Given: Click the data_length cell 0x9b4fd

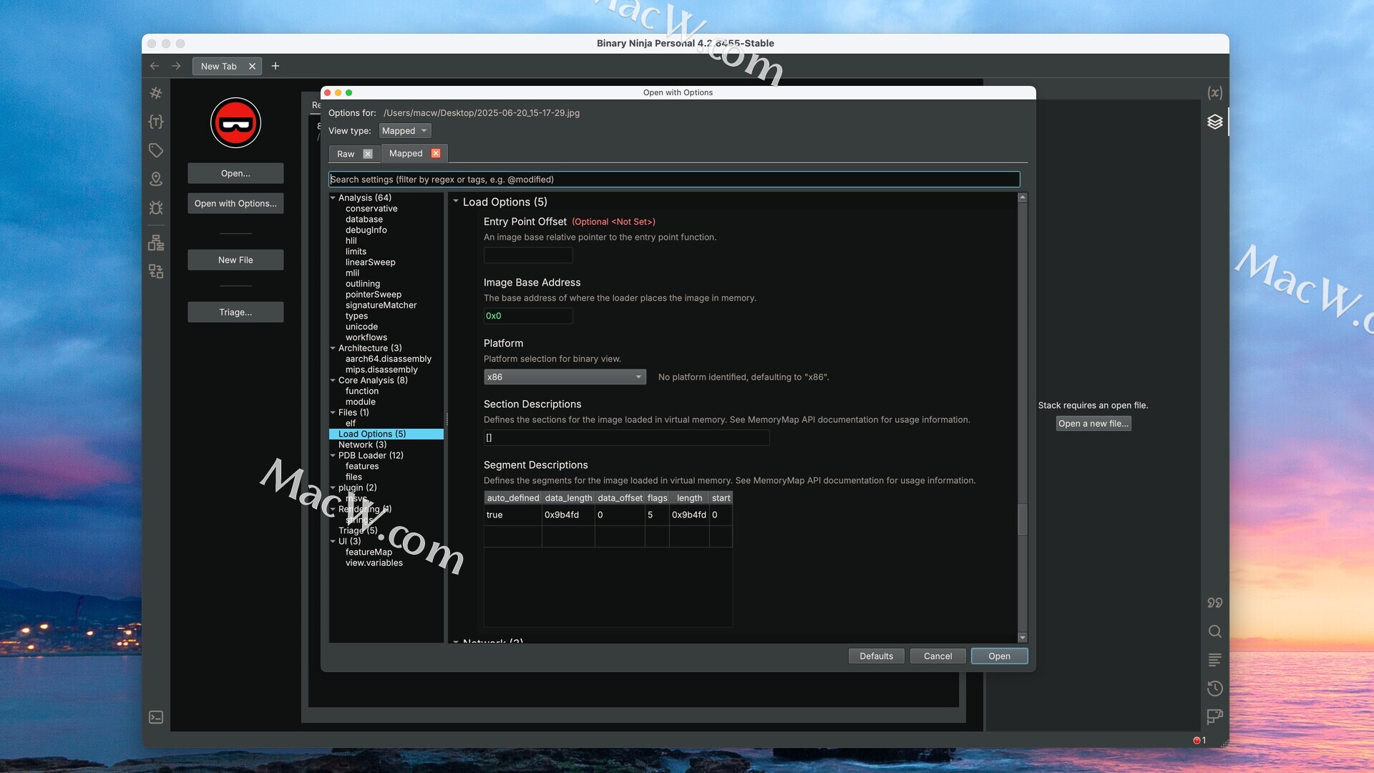Looking at the screenshot, I should (568, 515).
